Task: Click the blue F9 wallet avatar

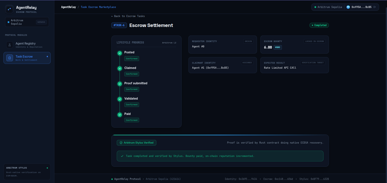Action: point(348,7)
